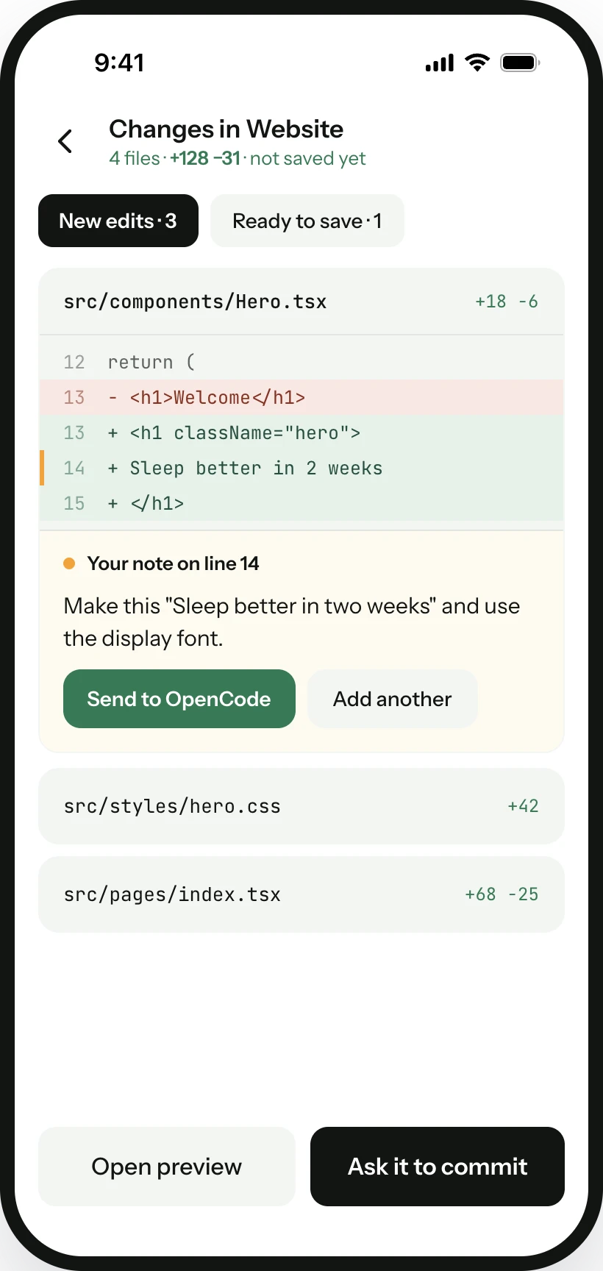Select added line '<h1 className="hero">'
This screenshot has width=603, height=1271.
click(301, 432)
